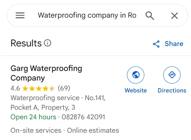Open the hamburger menu

(x=20, y=15)
